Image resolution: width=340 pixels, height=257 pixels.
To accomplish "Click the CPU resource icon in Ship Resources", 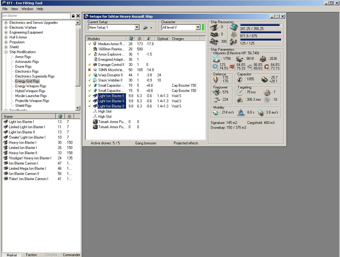I will point(234,27).
